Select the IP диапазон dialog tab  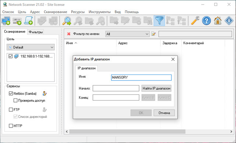87,68
